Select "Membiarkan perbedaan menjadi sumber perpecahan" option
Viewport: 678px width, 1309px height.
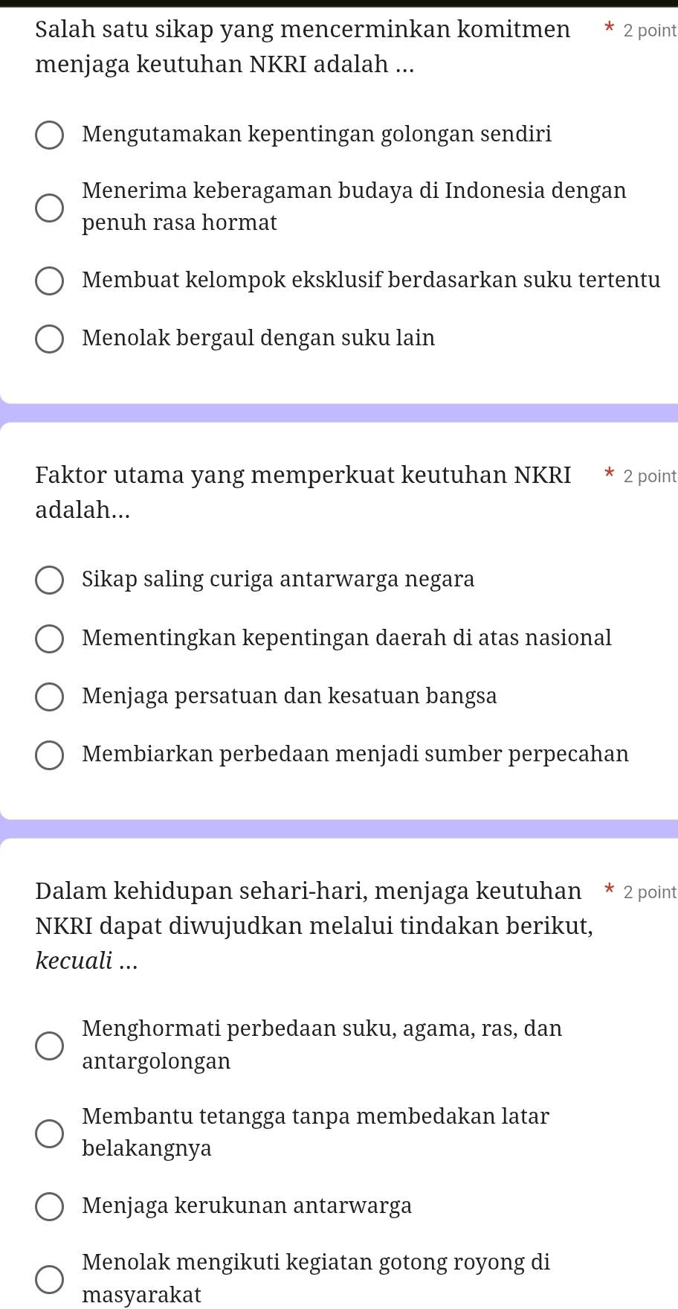click(50, 755)
